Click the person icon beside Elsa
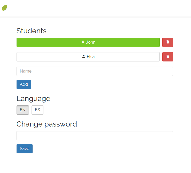The width and height of the screenshot is (191, 173). point(83,57)
